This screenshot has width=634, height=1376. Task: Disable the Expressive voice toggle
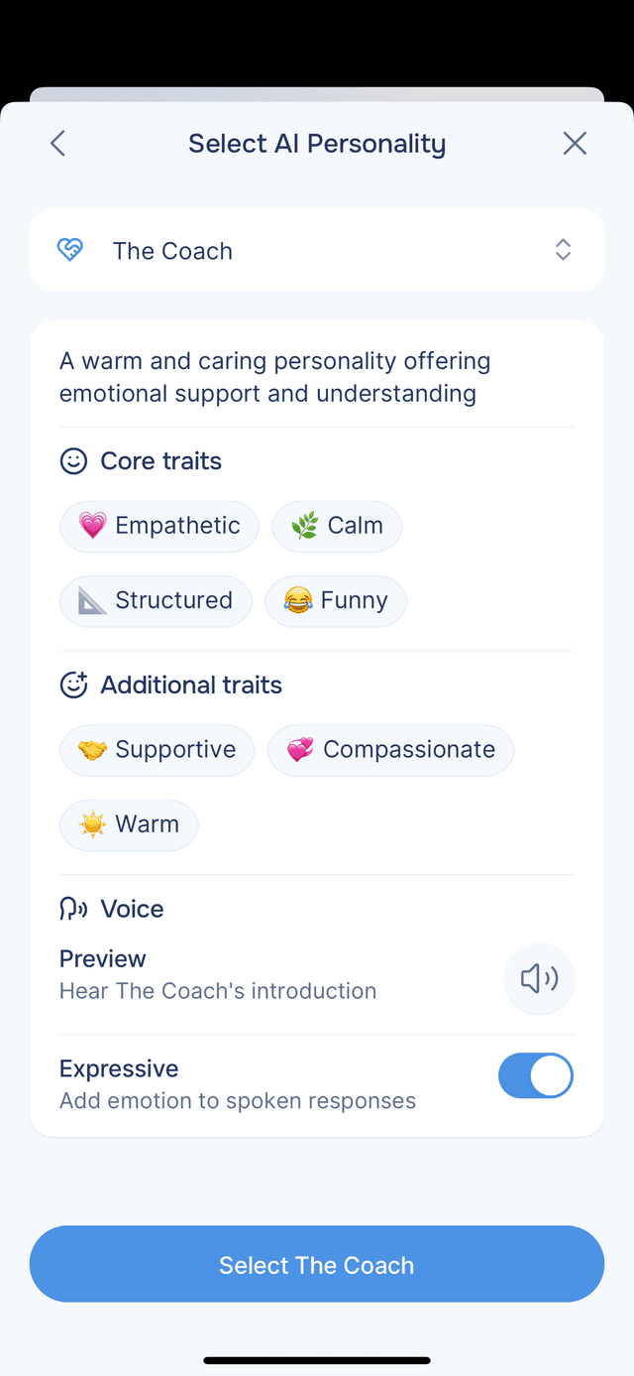pyautogui.click(x=535, y=1075)
